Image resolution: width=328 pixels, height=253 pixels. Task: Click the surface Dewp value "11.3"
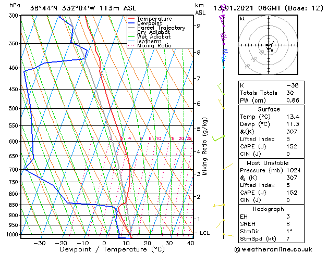coord(293,124)
